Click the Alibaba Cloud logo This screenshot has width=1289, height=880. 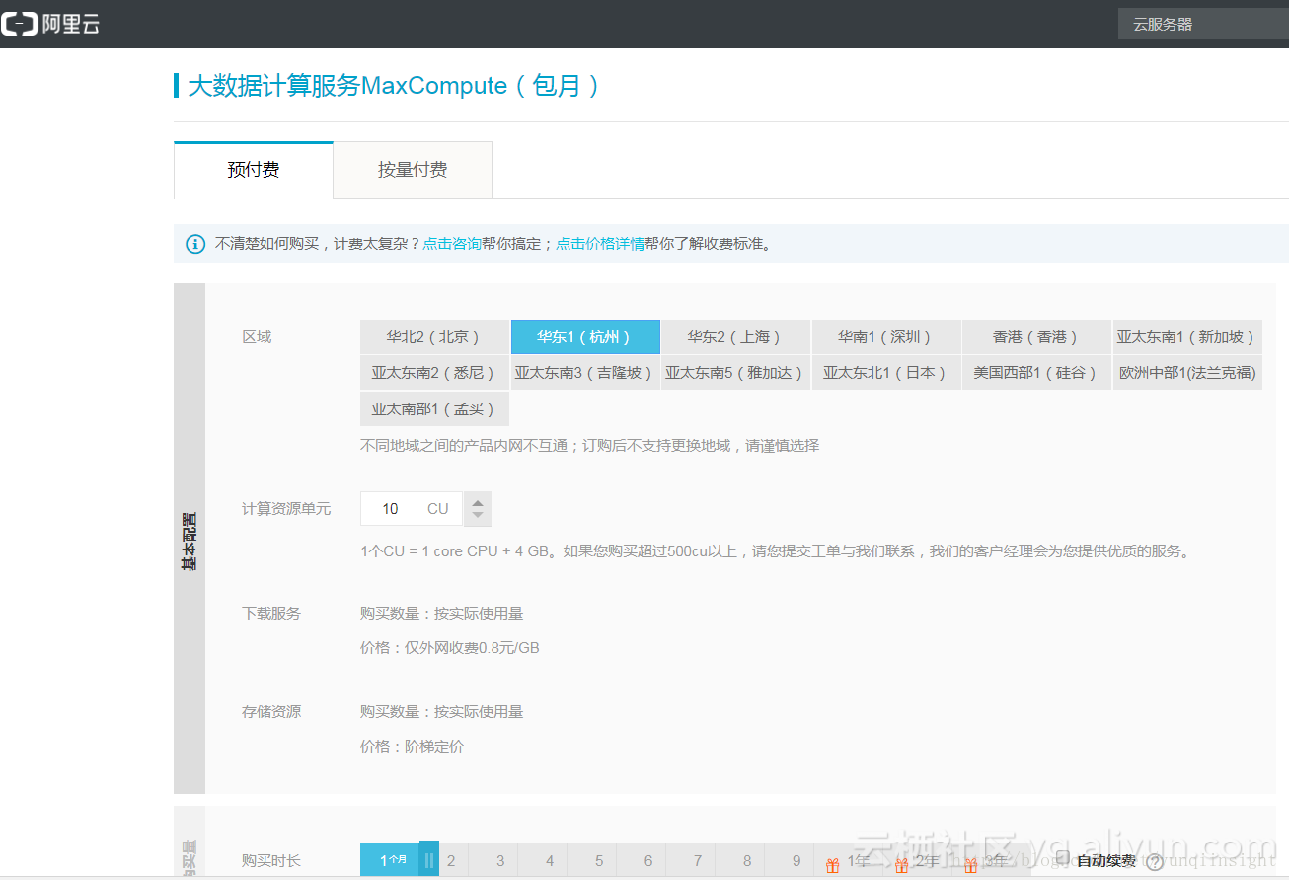49,23
